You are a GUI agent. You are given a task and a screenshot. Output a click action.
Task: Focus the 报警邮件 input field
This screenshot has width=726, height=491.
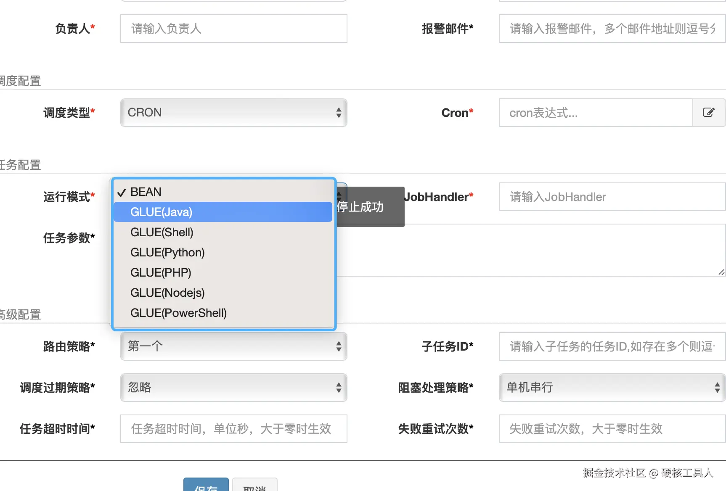(612, 29)
